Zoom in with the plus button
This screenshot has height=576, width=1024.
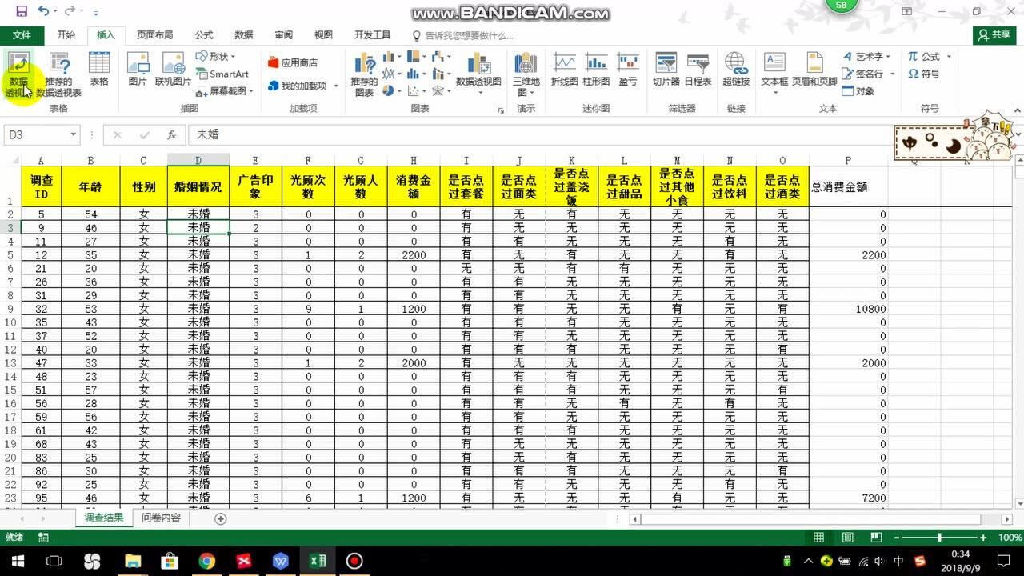[x=983, y=538]
